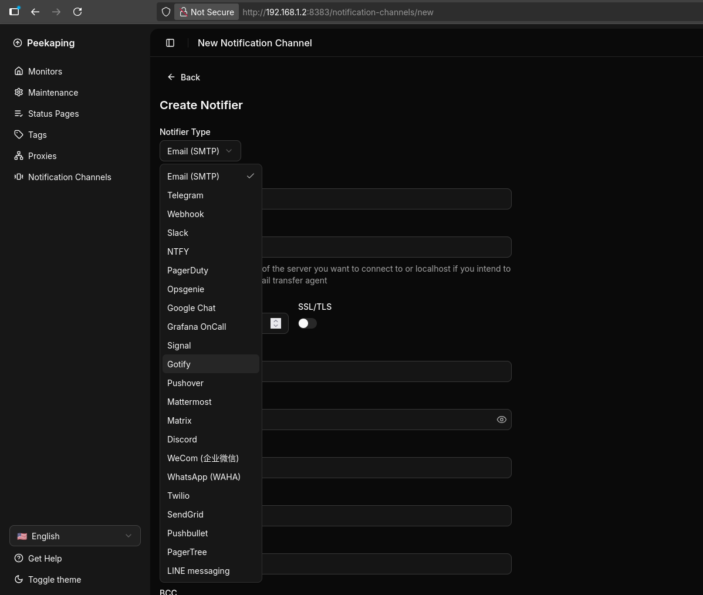703x595 pixels.
Task: Open Status Pages in sidebar
Action: click(x=53, y=114)
